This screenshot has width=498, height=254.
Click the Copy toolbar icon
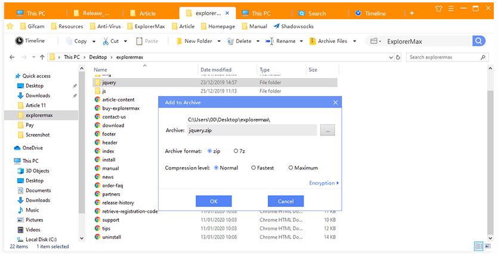(70, 41)
